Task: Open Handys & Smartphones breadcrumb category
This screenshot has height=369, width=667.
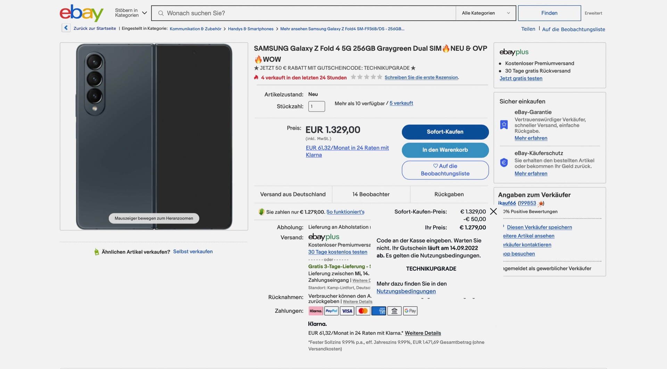Action: 250,29
